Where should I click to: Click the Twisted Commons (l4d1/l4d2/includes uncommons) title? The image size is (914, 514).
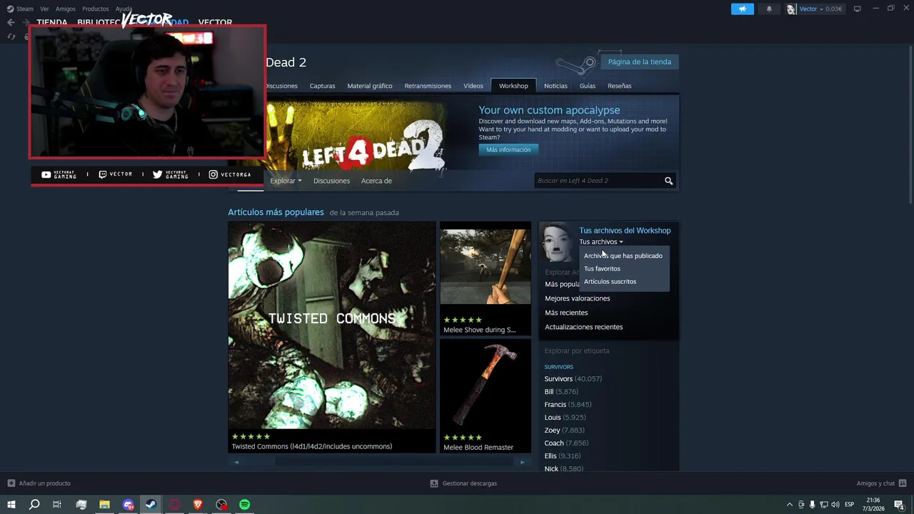311,447
